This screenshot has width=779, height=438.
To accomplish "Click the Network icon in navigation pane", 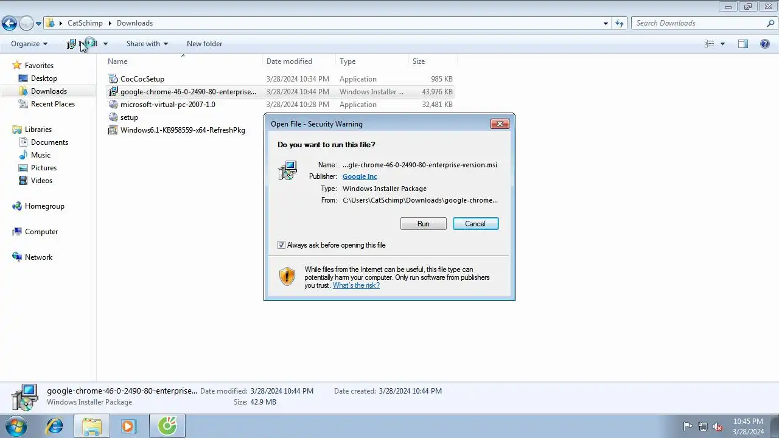I will tap(17, 257).
